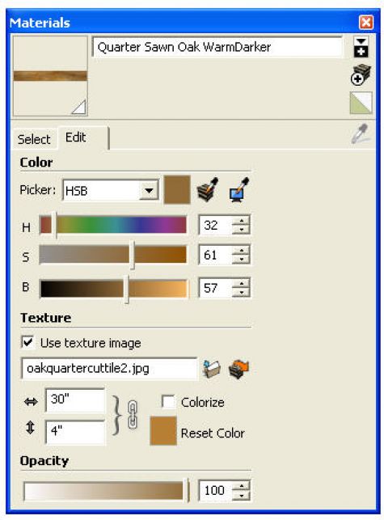Open the HSB Picker dropdown
384x520 pixels.
pyautogui.click(x=149, y=191)
